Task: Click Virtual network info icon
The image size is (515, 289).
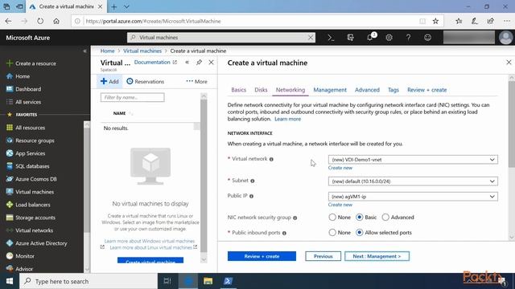Action: [x=271, y=159]
